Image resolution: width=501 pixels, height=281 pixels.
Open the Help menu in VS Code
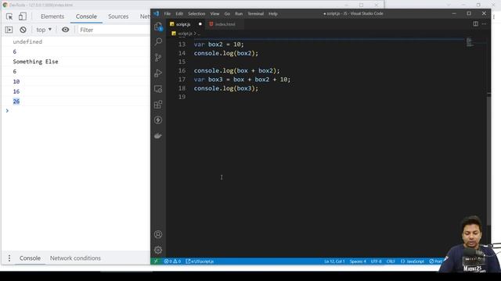tap(273, 14)
